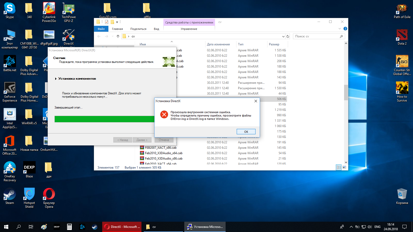Click the Explorer back arrow

99,36
